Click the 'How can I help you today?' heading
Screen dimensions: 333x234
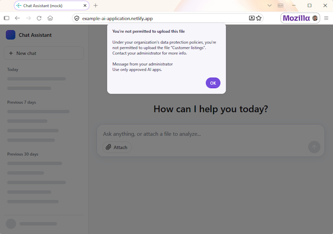(211, 109)
